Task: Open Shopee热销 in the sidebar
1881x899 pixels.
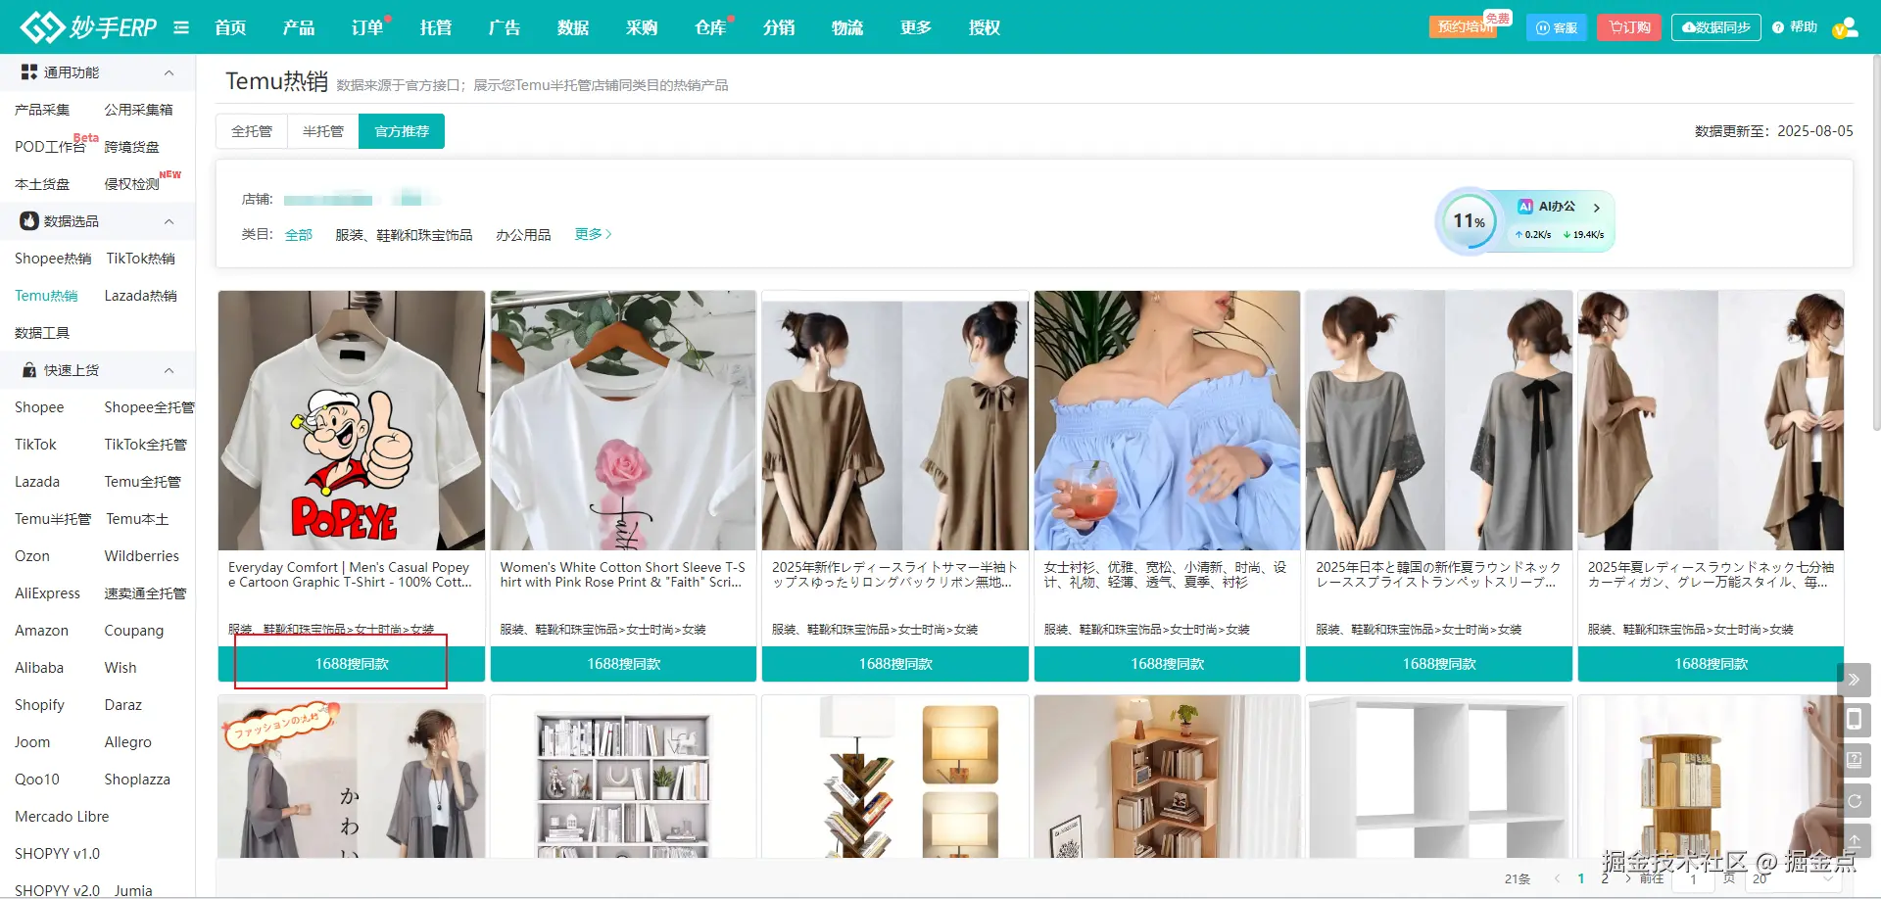Action: 53,259
